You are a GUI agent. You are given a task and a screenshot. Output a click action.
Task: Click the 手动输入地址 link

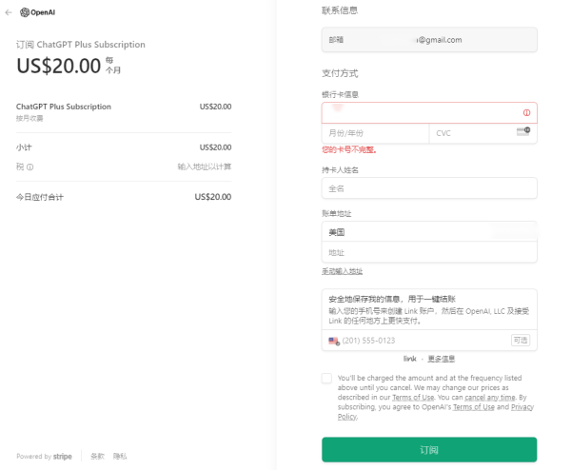(342, 271)
